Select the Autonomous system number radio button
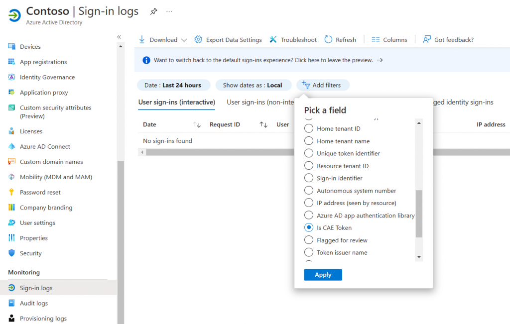 (x=309, y=191)
